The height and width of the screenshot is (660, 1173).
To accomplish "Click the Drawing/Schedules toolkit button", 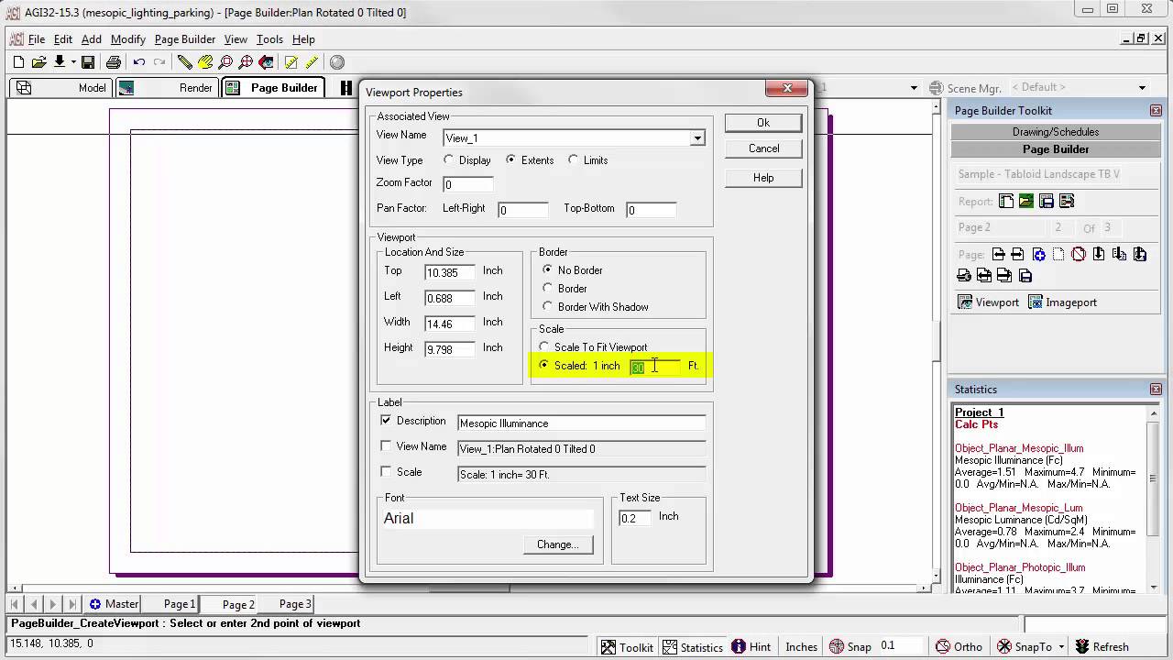I will (1056, 132).
